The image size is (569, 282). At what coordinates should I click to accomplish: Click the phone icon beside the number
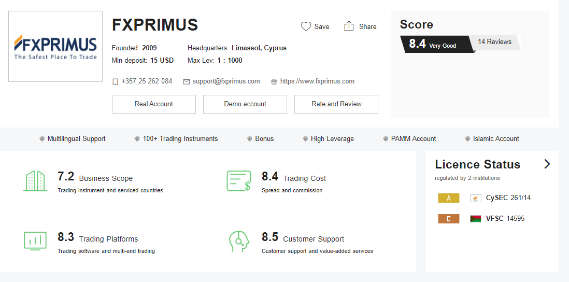pyautogui.click(x=115, y=81)
